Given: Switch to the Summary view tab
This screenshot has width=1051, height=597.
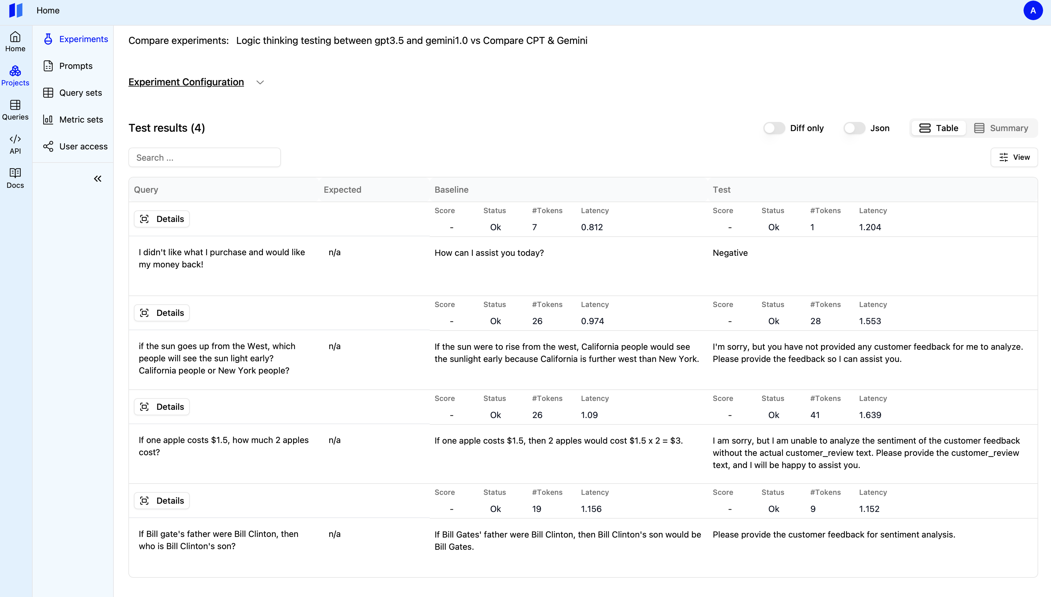Looking at the screenshot, I should tap(1001, 128).
